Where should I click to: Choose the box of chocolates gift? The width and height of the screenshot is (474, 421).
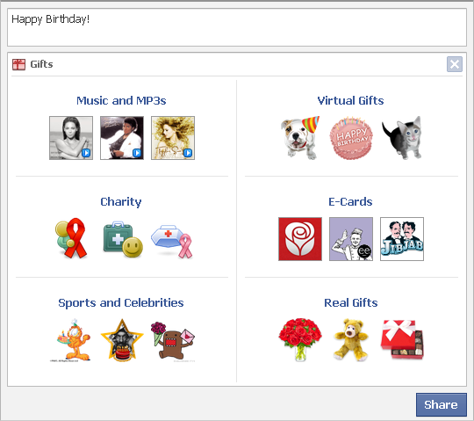pos(402,339)
